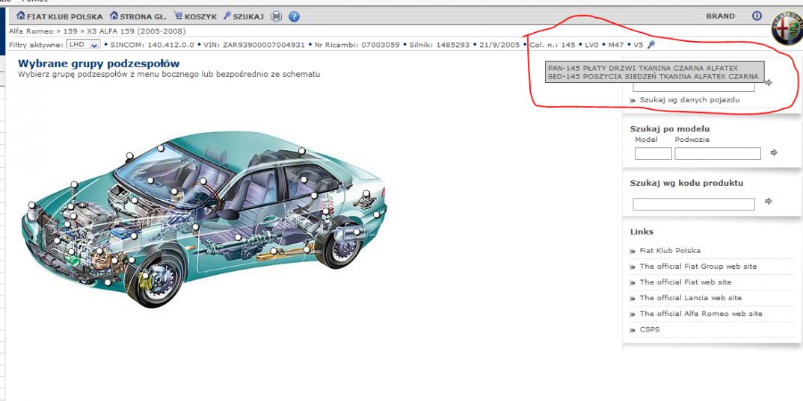Click the printer icon in the toolbar
The height and width of the screenshot is (401, 803).
(x=277, y=16)
